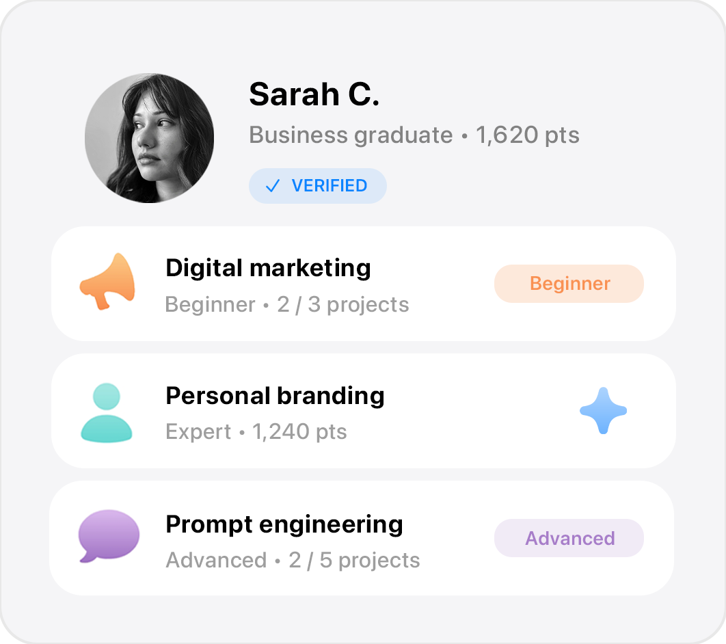Screen dimensions: 726x644
Task: Click the Sarah C. name heading
Action: tap(314, 94)
